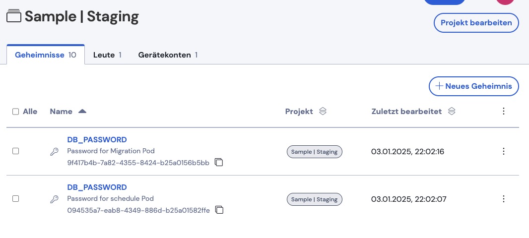
Task: Open options for schedule Pod DB_PASSWORD row
Action: coord(503,199)
